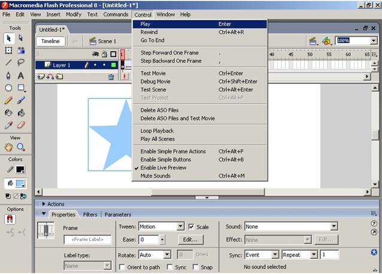
Task: Select the Rectangle tool
Action: coord(21,88)
